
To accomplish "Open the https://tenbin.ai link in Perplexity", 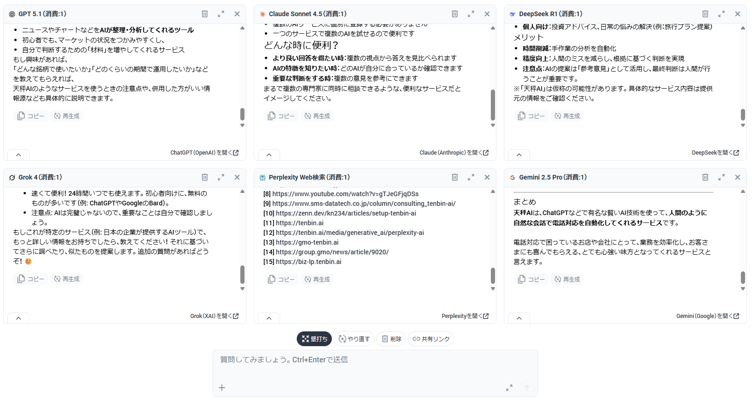I will 300,223.
